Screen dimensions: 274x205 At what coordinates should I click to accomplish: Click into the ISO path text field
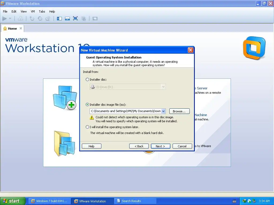(x=125, y=111)
